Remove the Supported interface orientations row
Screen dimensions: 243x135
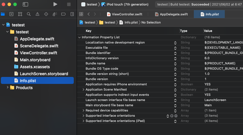(x=176, y=116)
